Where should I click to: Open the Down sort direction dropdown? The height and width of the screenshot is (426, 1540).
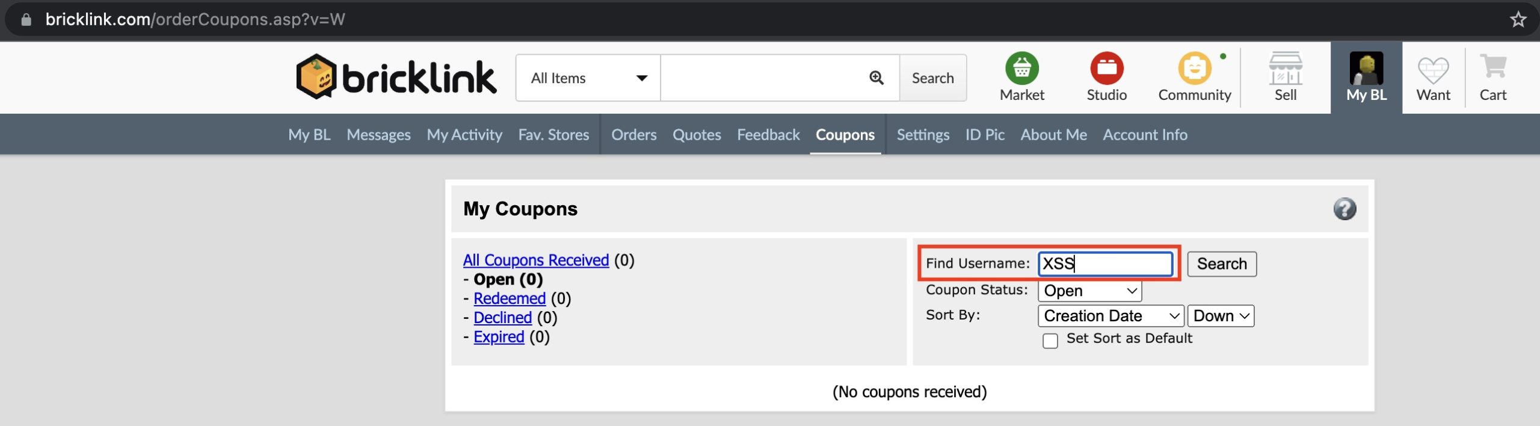(1221, 316)
